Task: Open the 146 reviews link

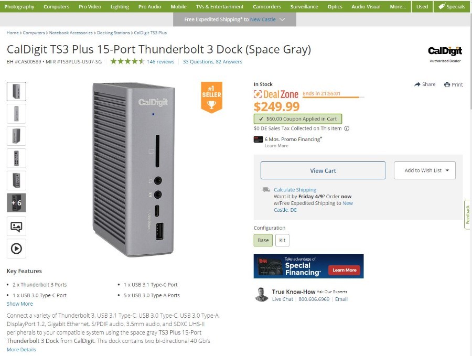Action: [x=160, y=62]
